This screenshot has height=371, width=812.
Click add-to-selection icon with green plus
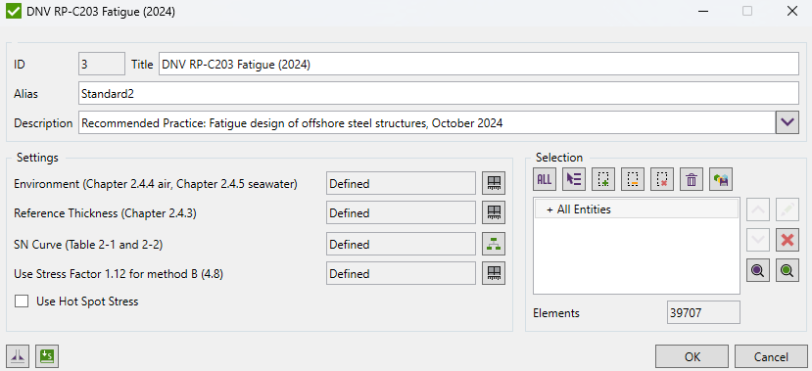[603, 179]
